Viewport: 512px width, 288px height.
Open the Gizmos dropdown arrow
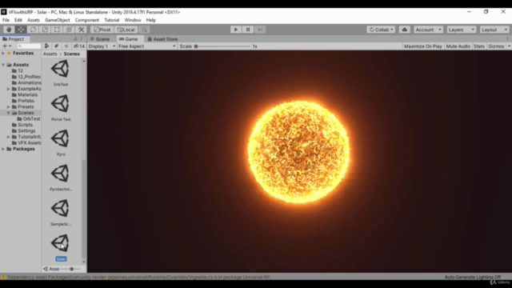[509, 46]
